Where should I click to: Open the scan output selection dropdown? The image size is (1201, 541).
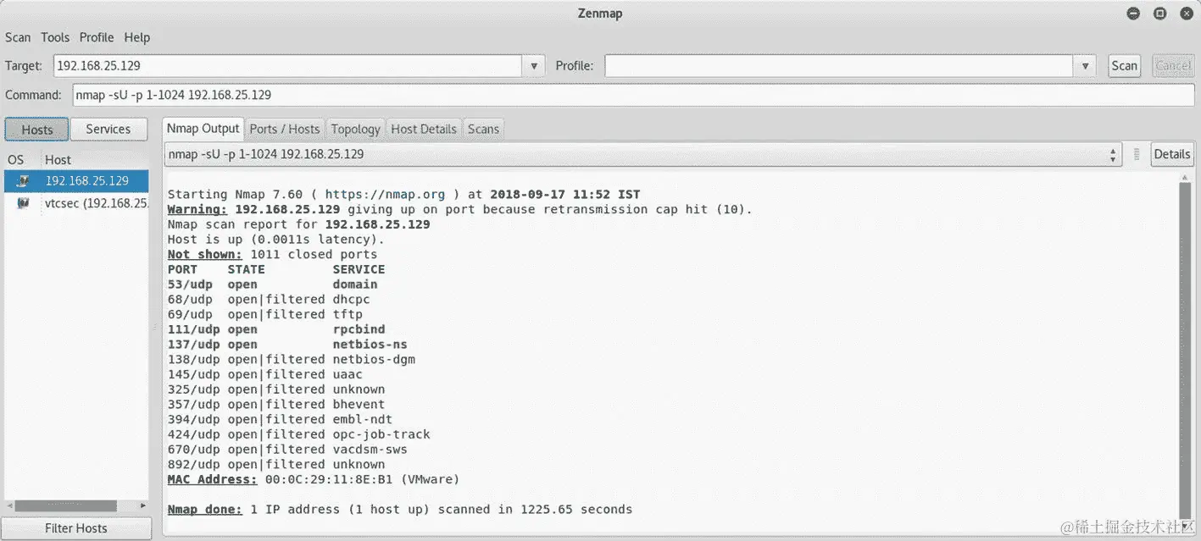[643, 154]
